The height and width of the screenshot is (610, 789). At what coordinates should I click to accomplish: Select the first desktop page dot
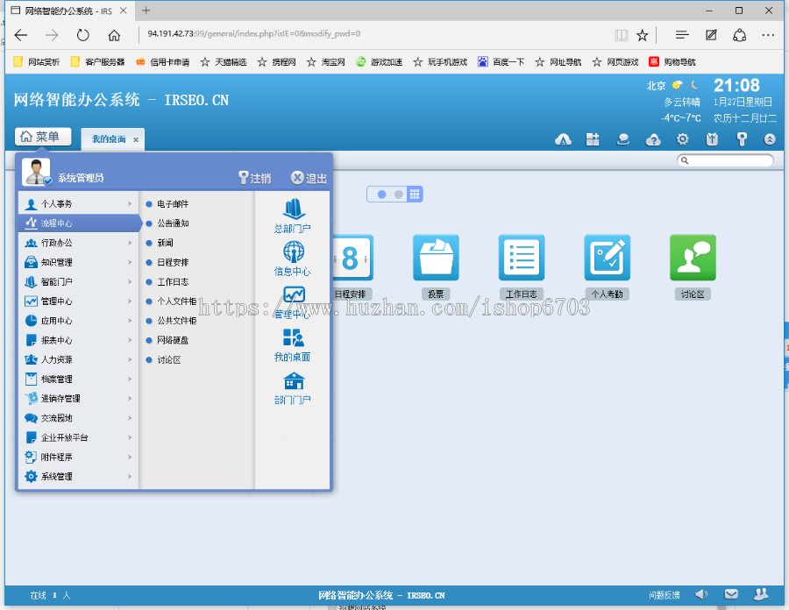click(x=382, y=194)
